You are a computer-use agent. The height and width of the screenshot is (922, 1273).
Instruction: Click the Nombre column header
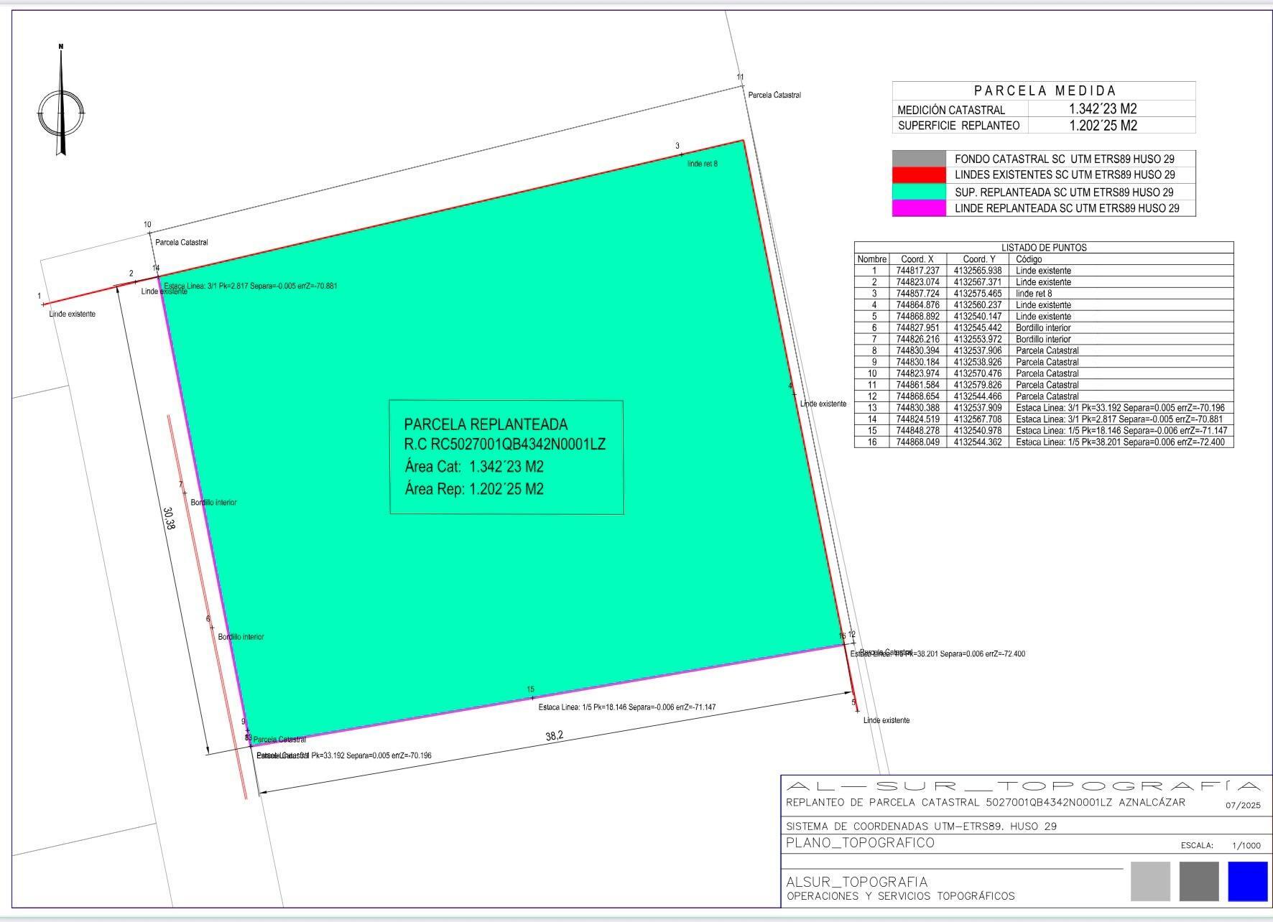pos(872,259)
